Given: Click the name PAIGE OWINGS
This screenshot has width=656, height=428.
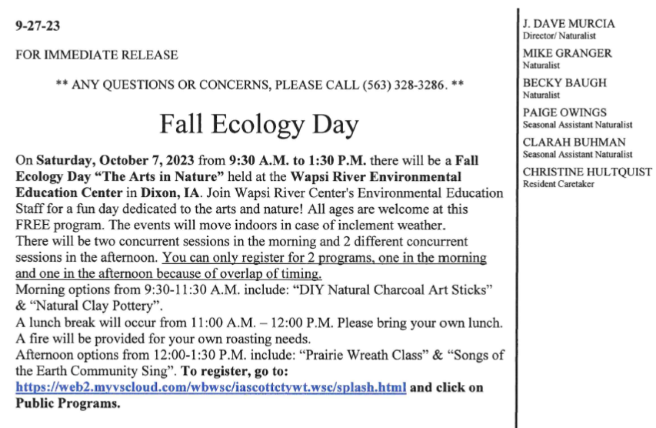Looking at the screenshot, I should pos(564,112).
